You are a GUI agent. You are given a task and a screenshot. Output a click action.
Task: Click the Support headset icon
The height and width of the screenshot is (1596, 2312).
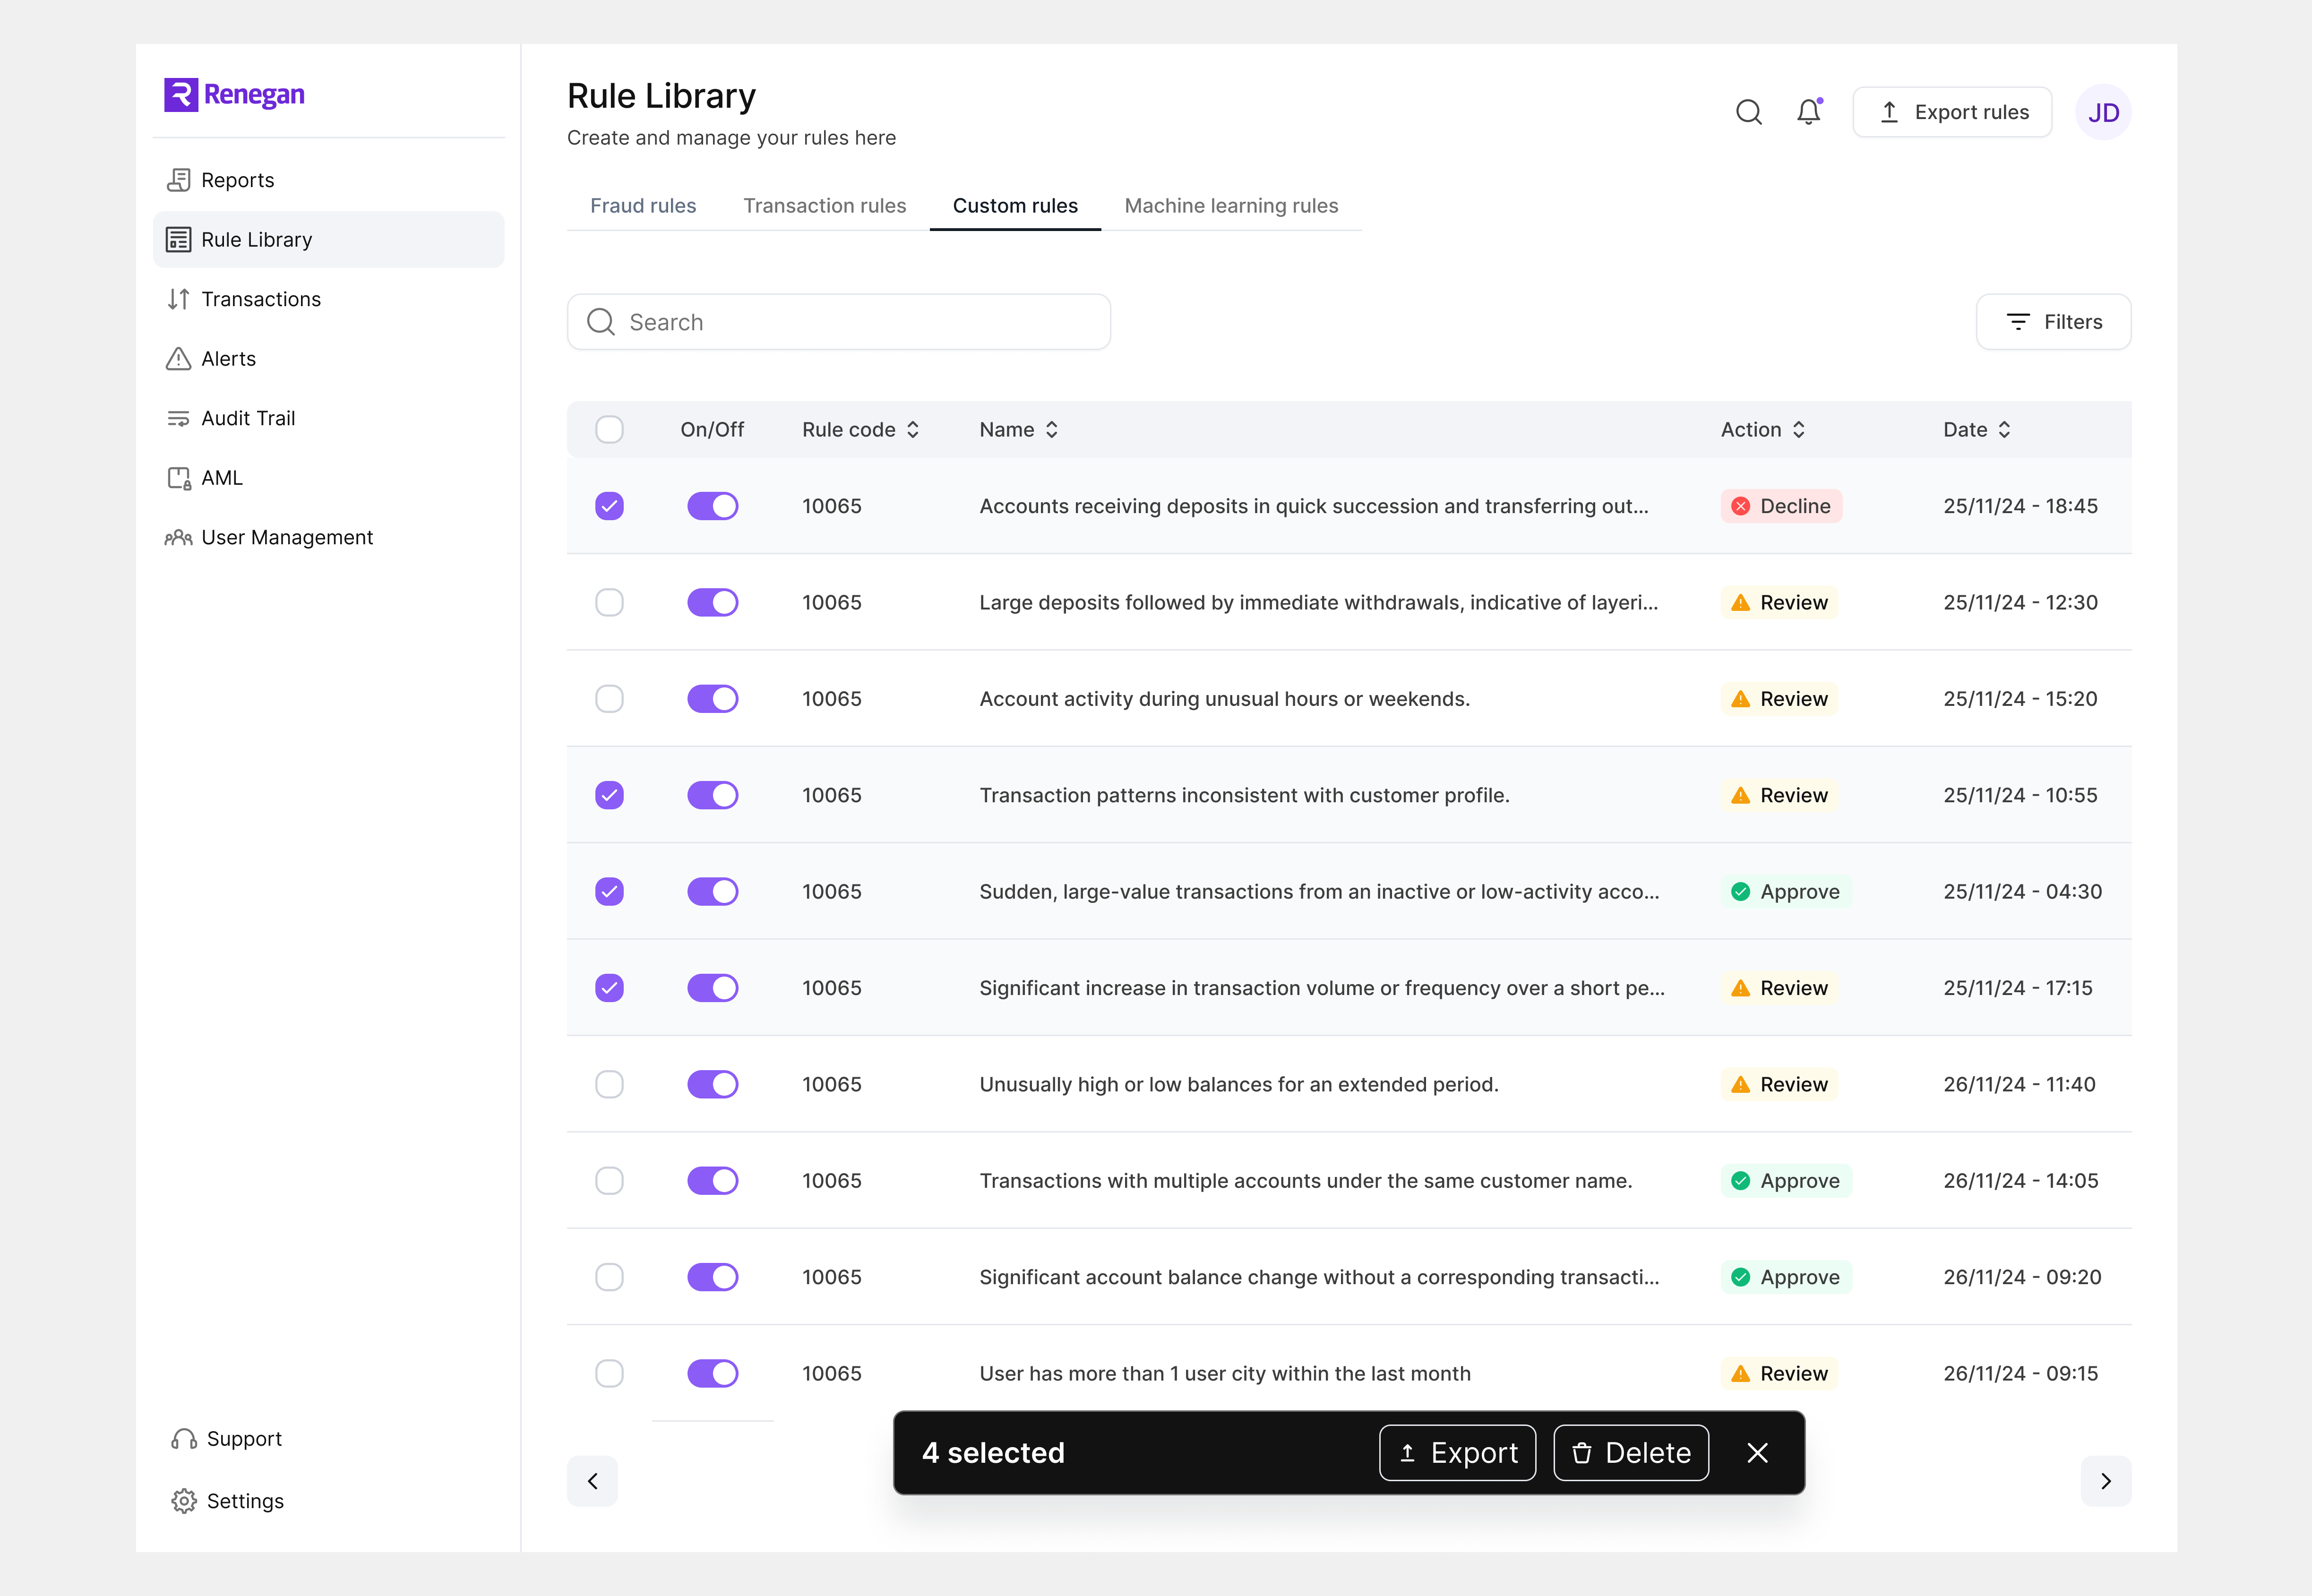click(x=184, y=1439)
